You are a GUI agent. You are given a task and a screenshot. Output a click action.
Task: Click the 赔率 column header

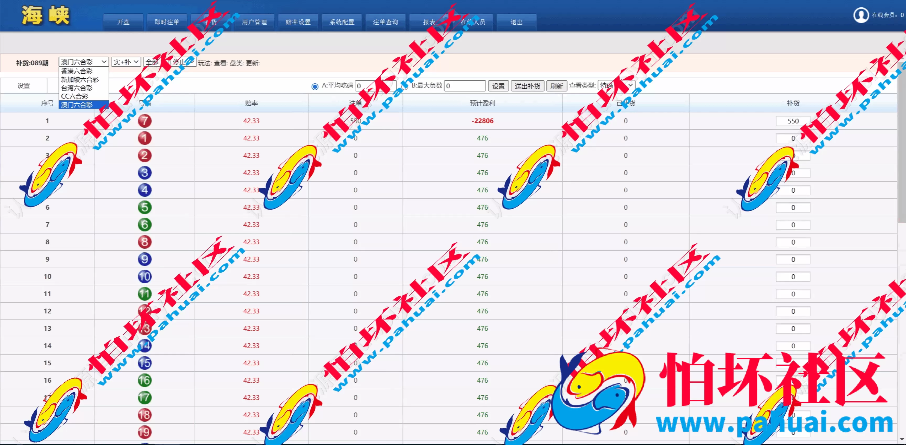point(252,103)
